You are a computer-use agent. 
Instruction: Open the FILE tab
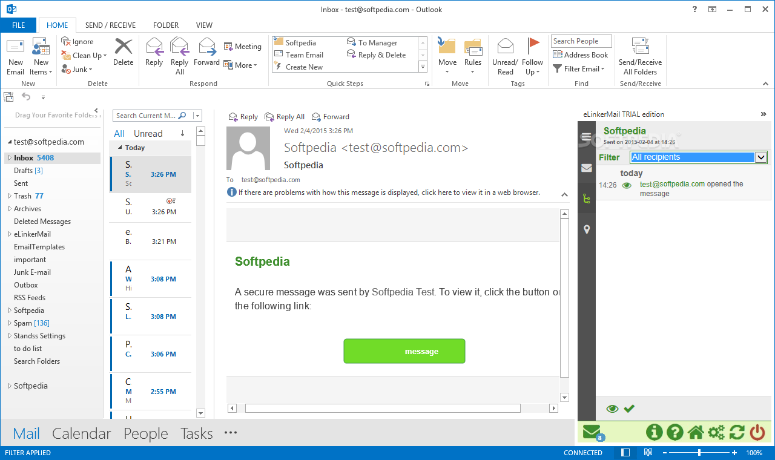click(x=19, y=25)
